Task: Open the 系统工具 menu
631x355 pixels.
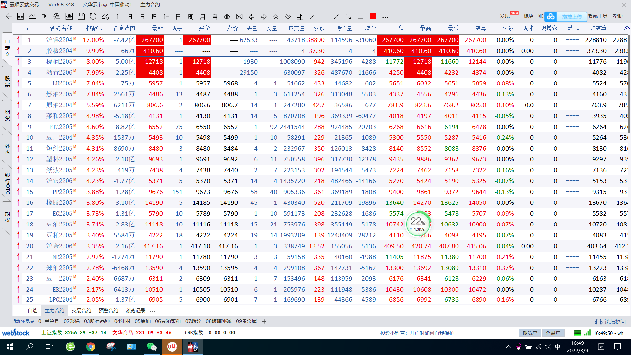Action: [598, 16]
